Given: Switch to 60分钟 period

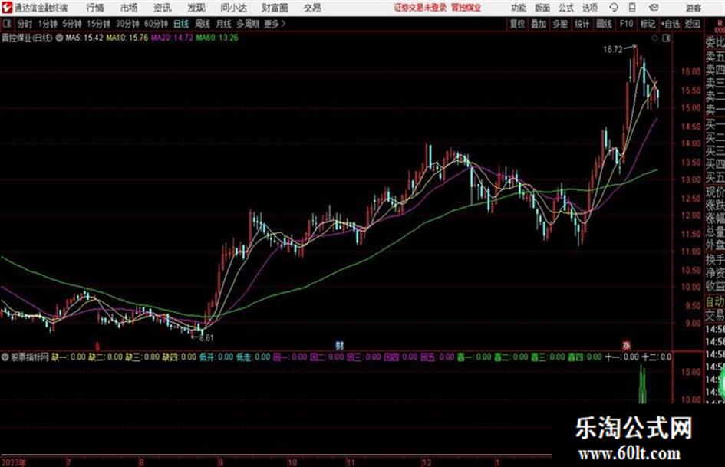Looking at the screenshot, I should click(x=157, y=24).
